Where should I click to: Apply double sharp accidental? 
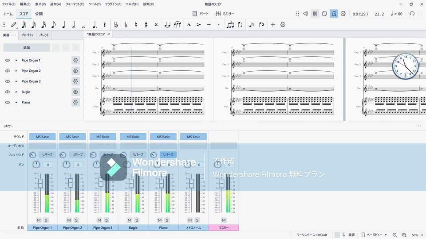coord(156,25)
